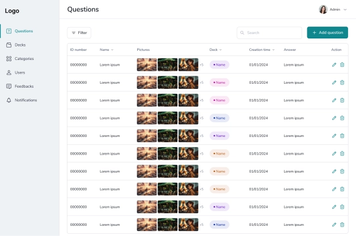Expand the Admin account dropdown arrow

pyautogui.click(x=345, y=10)
